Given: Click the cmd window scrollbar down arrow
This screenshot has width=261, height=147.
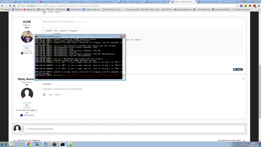Looking at the screenshot, I should [x=123, y=78].
